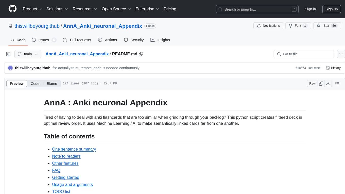345x194 pixels.
Task: Expand the Resources menu
Action: point(85,9)
